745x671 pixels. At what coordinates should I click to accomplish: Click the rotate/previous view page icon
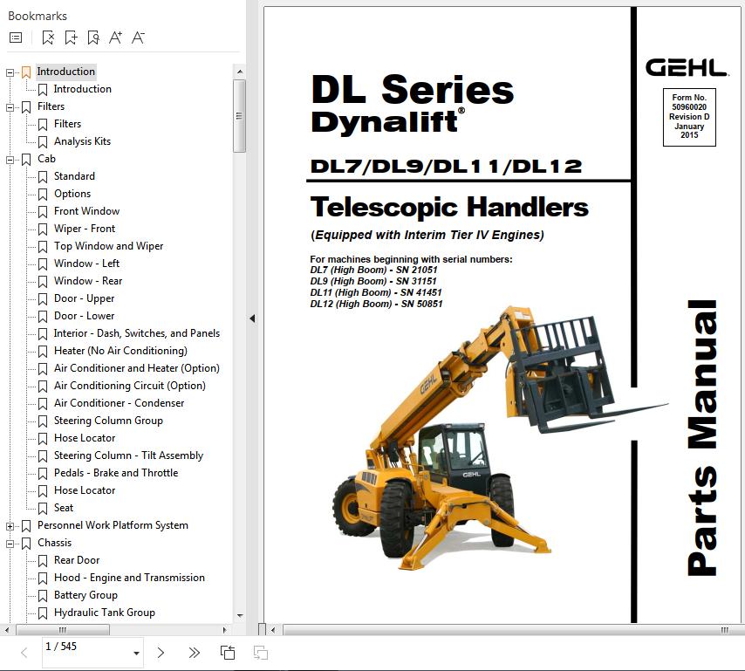point(228,653)
